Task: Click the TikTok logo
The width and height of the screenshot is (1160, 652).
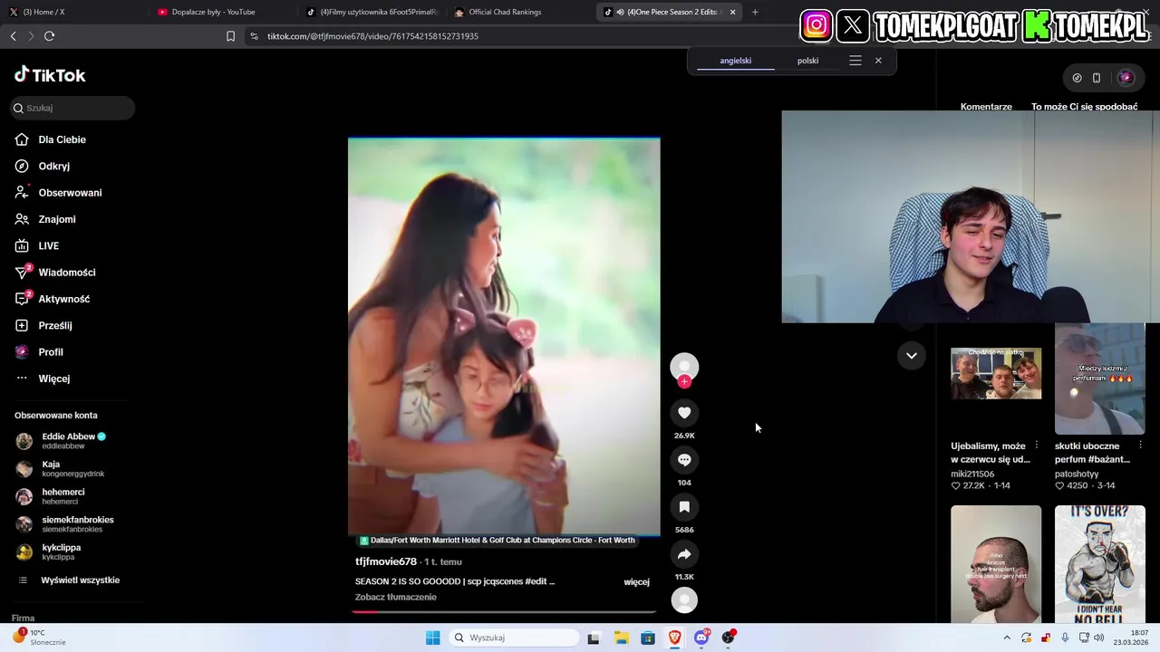Action: [50, 75]
